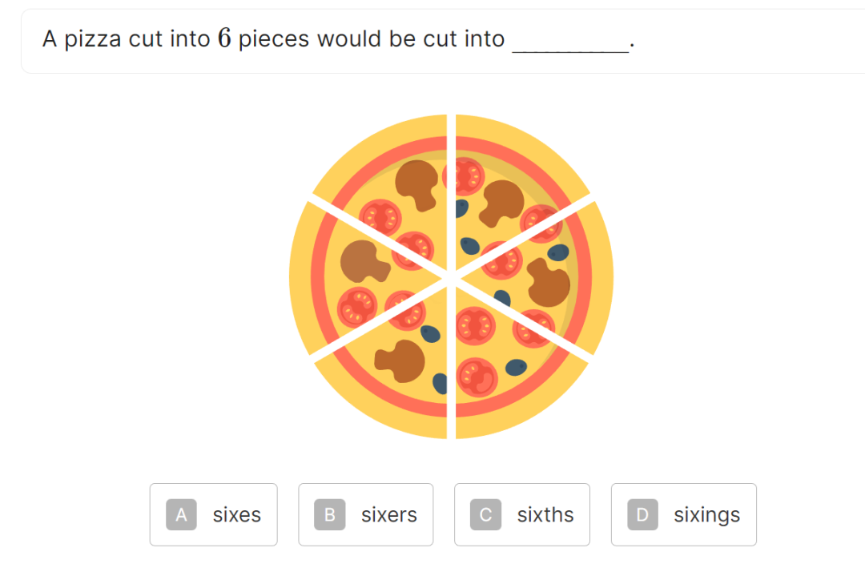Click the mushroom on the lower-left slice

(400, 361)
